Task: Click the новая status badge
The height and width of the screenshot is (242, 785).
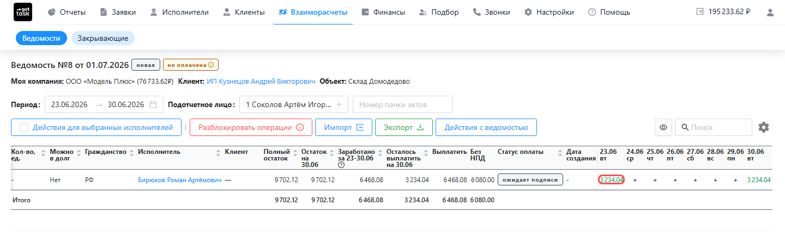Action: (x=146, y=65)
